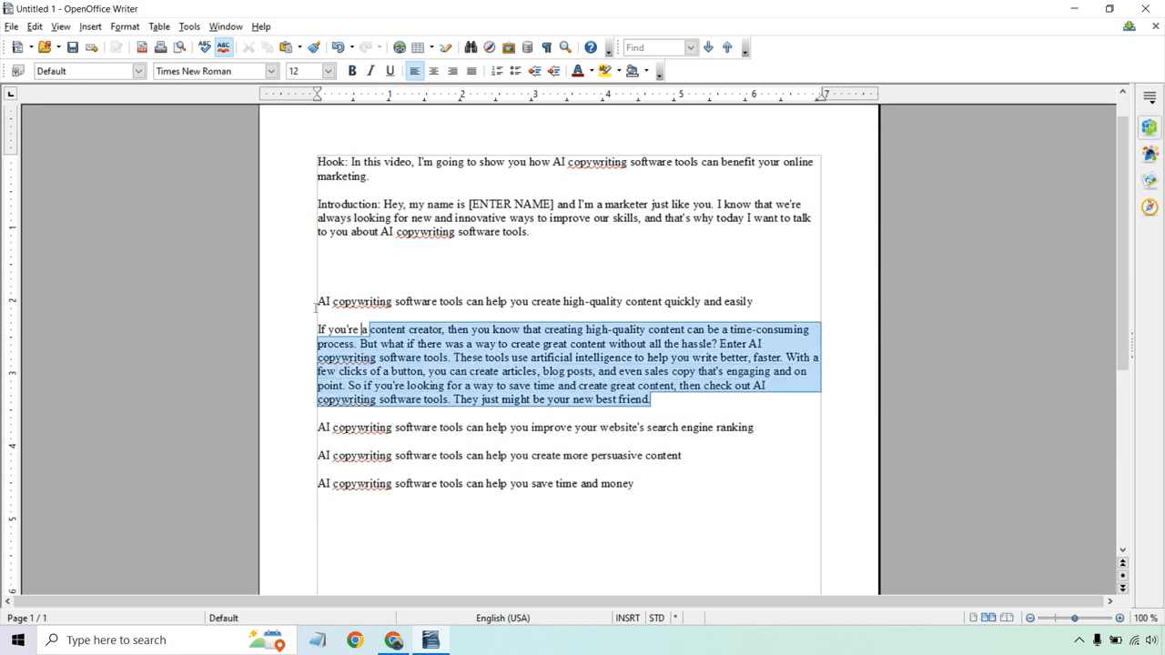
Task: Open the Navigator compass icon in toolbar
Action: coord(490,47)
